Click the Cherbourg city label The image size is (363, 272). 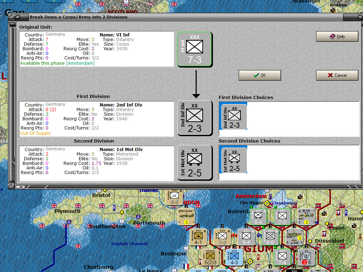click(x=99, y=267)
